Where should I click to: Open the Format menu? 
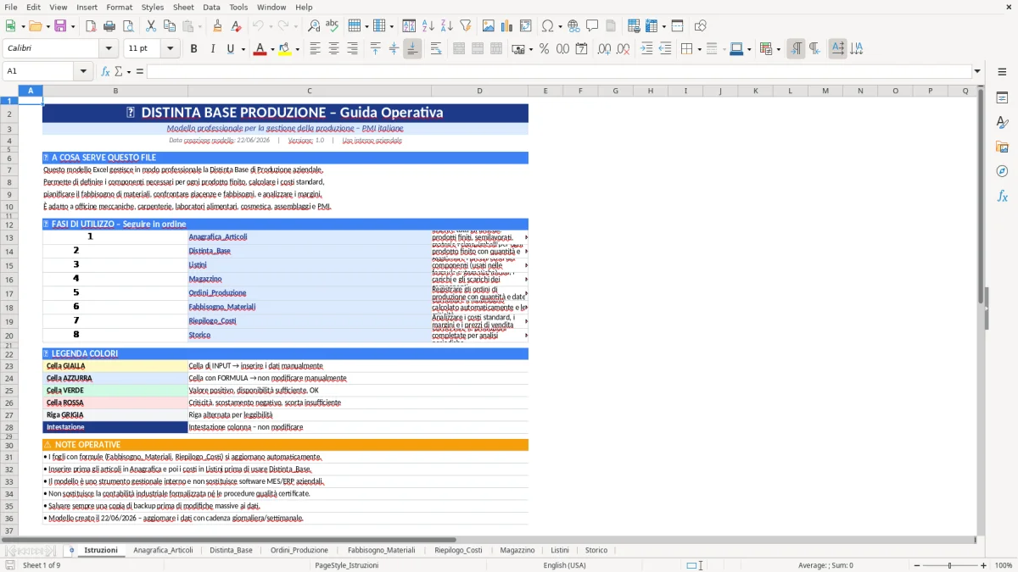[119, 7]
